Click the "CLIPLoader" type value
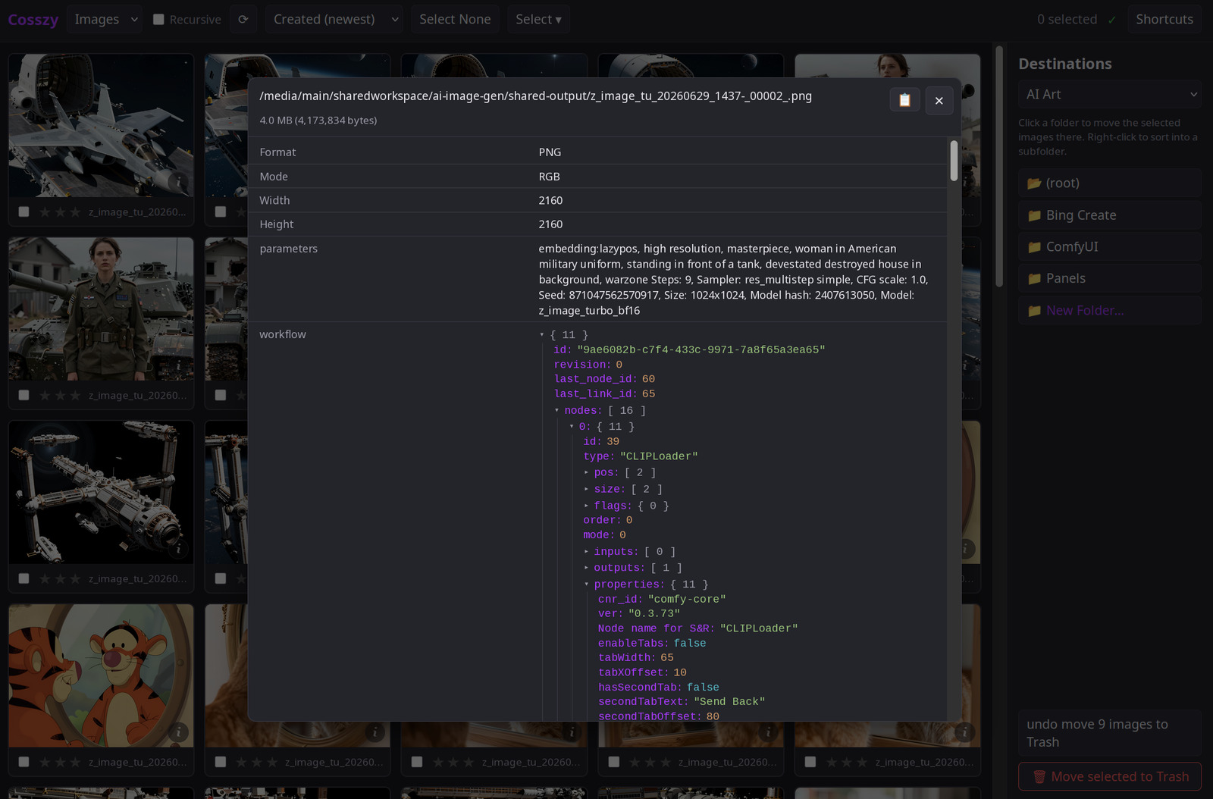 tap(659, 456)
